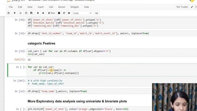Open the View menu
The width and height of the screenshot is (197, 111).
[x=30, y=7]
